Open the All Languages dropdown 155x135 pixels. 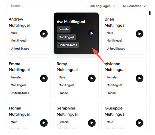[102, 6]
